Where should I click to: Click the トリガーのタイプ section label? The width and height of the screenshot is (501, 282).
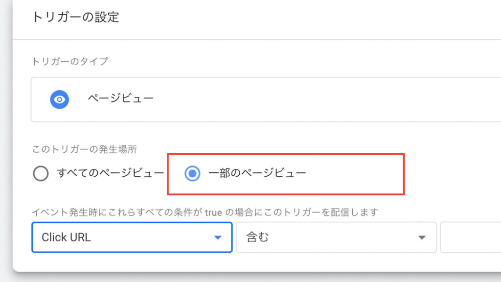point(70,61)
